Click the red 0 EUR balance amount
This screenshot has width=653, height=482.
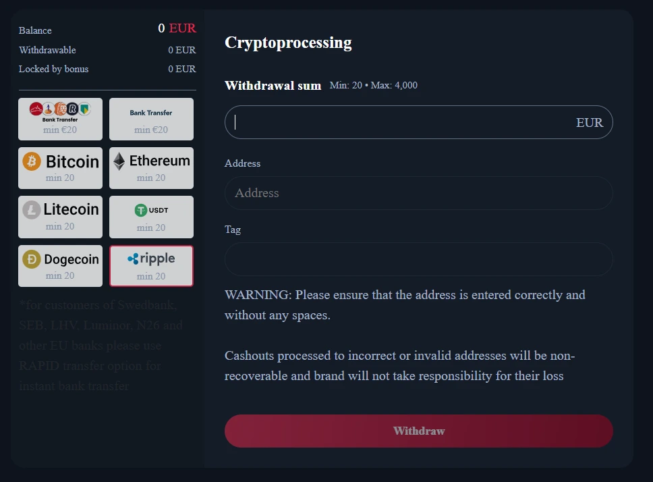[177, 28]
